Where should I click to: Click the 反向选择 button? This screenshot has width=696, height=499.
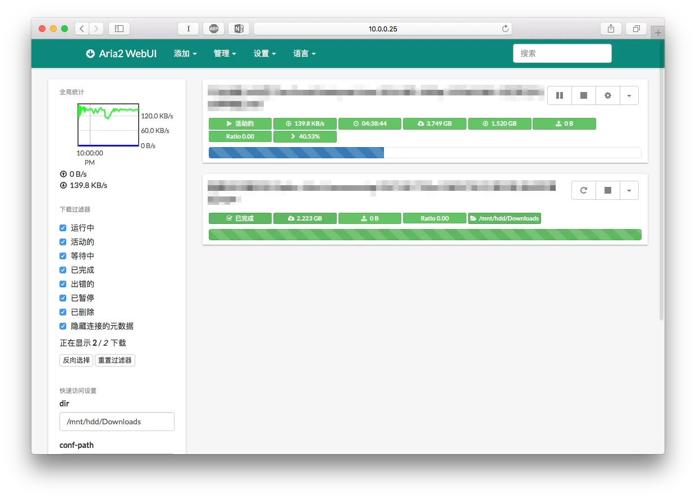(x=76, y=360)
